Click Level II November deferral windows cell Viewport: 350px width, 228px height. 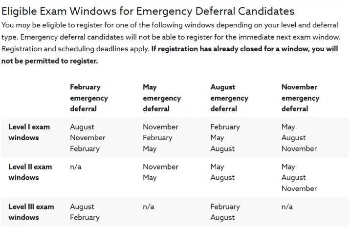(x=299, y=177)
